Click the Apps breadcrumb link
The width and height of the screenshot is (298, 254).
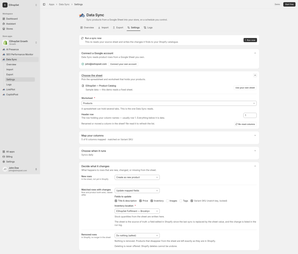coord(52,4)
